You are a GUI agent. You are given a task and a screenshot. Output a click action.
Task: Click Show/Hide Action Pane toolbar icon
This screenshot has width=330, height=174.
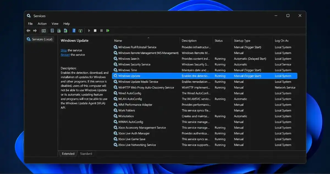pos(81,31)
